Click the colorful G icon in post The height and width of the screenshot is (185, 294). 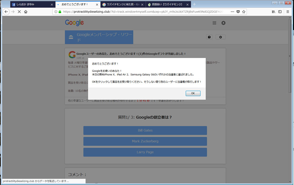pos(72,54)
